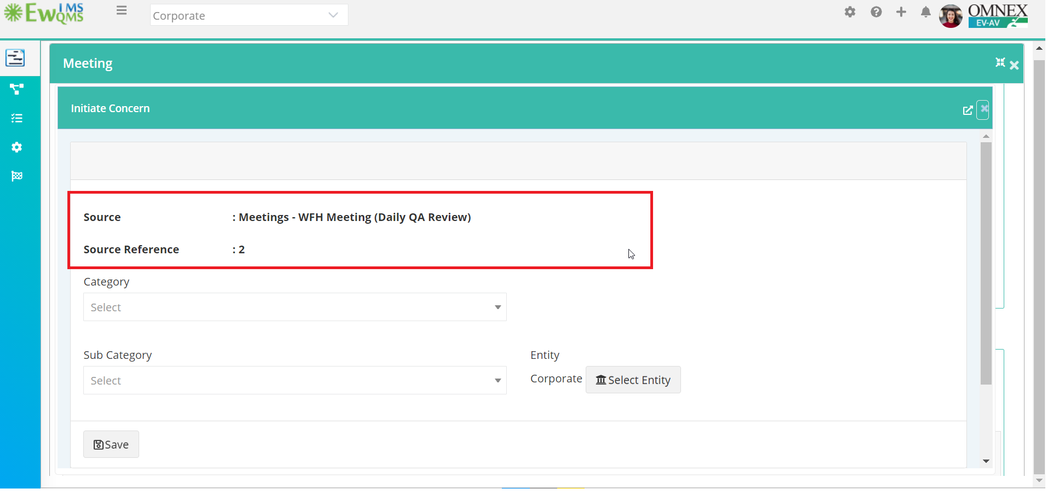The image size is (1053, 500).
Task: Click the 'Initiate Concern' title text
Action: [x=110, y=108]
